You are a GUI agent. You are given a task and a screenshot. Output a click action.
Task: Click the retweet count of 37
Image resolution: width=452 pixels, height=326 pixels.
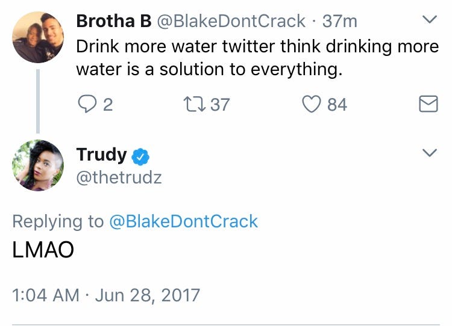[220, 105]
